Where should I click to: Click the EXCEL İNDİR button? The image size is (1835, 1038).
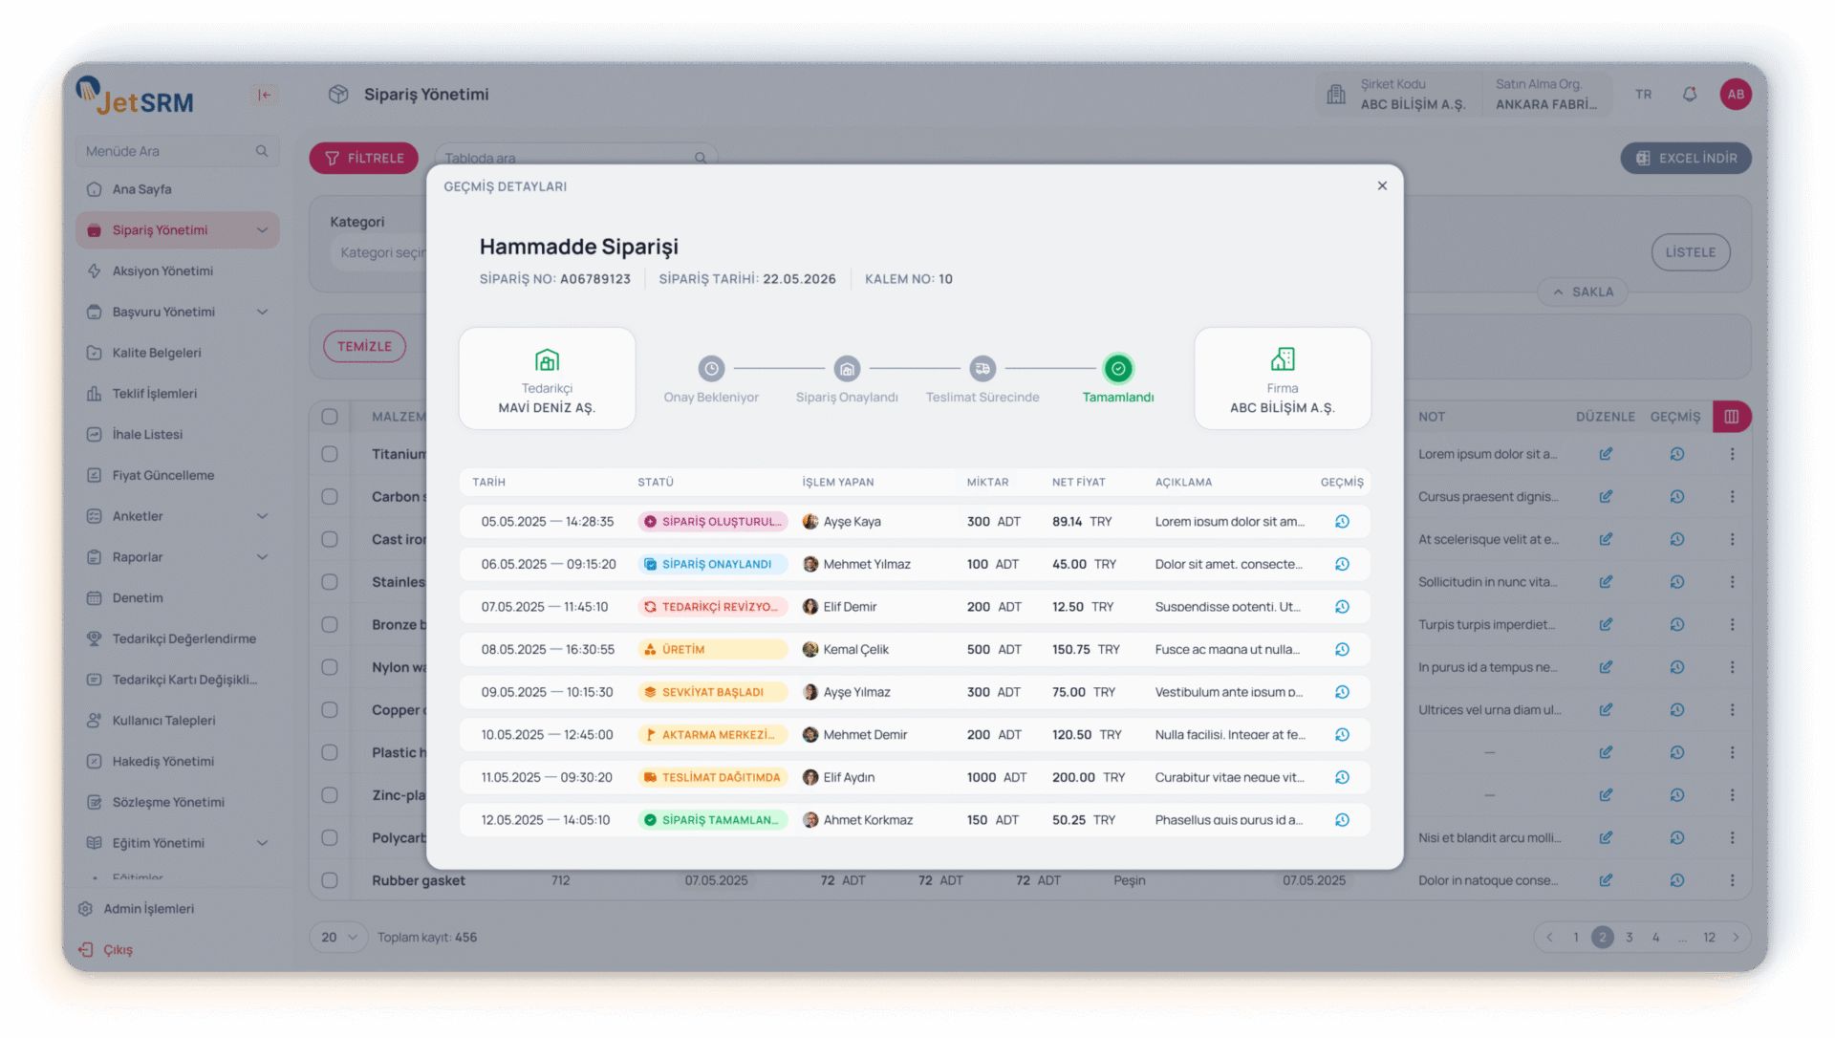(1685, 159)
